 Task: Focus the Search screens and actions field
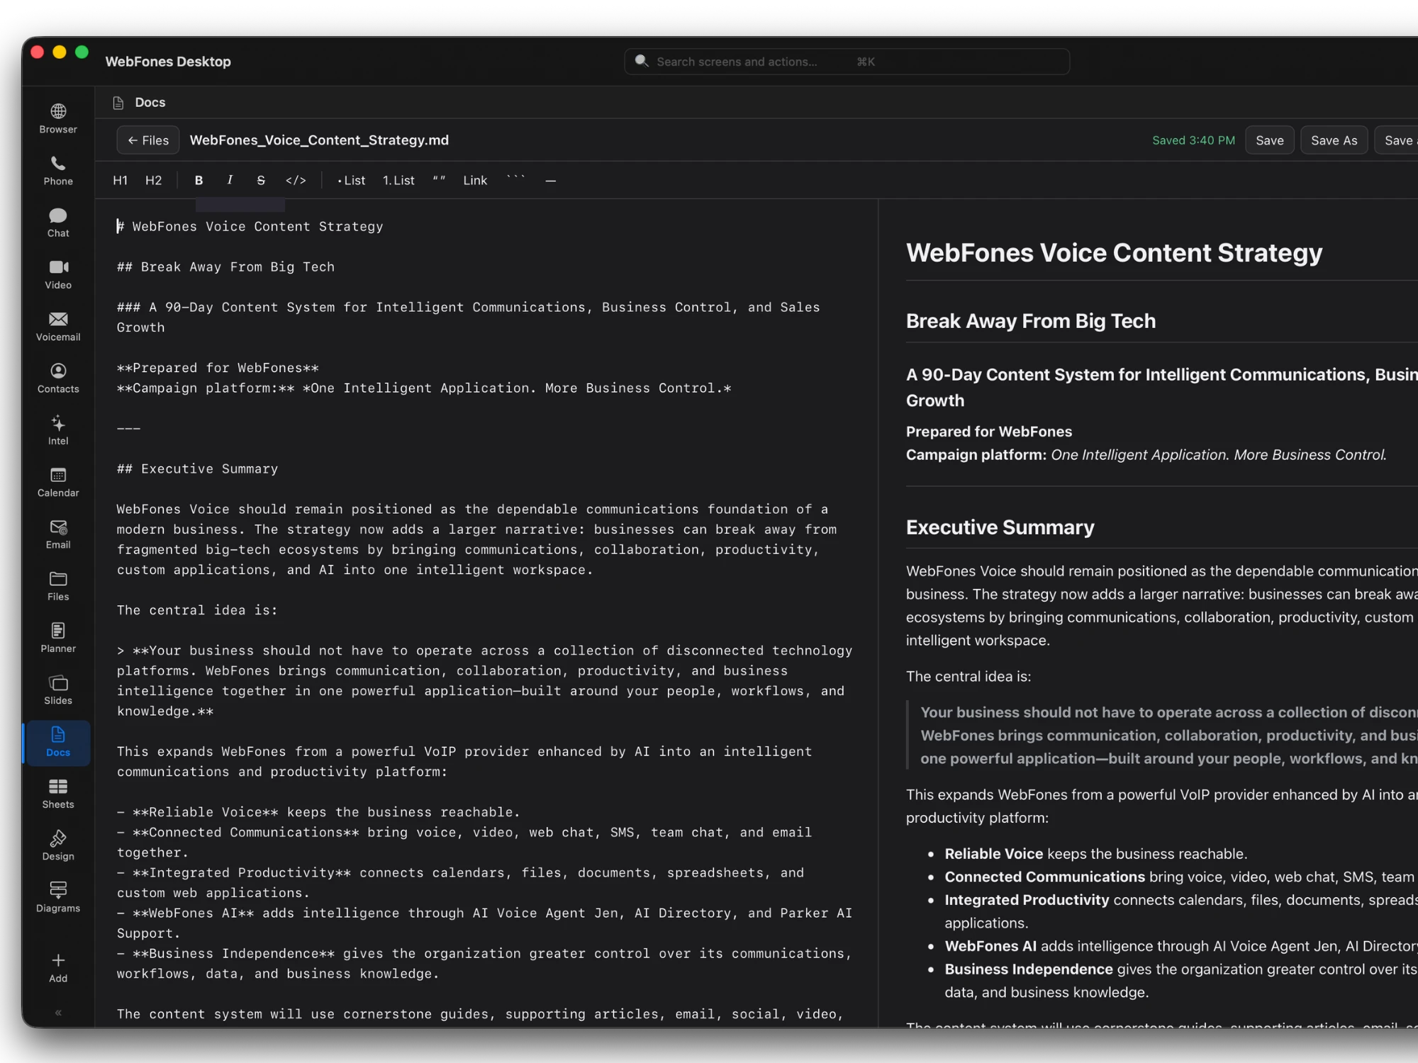pos(847,62)
